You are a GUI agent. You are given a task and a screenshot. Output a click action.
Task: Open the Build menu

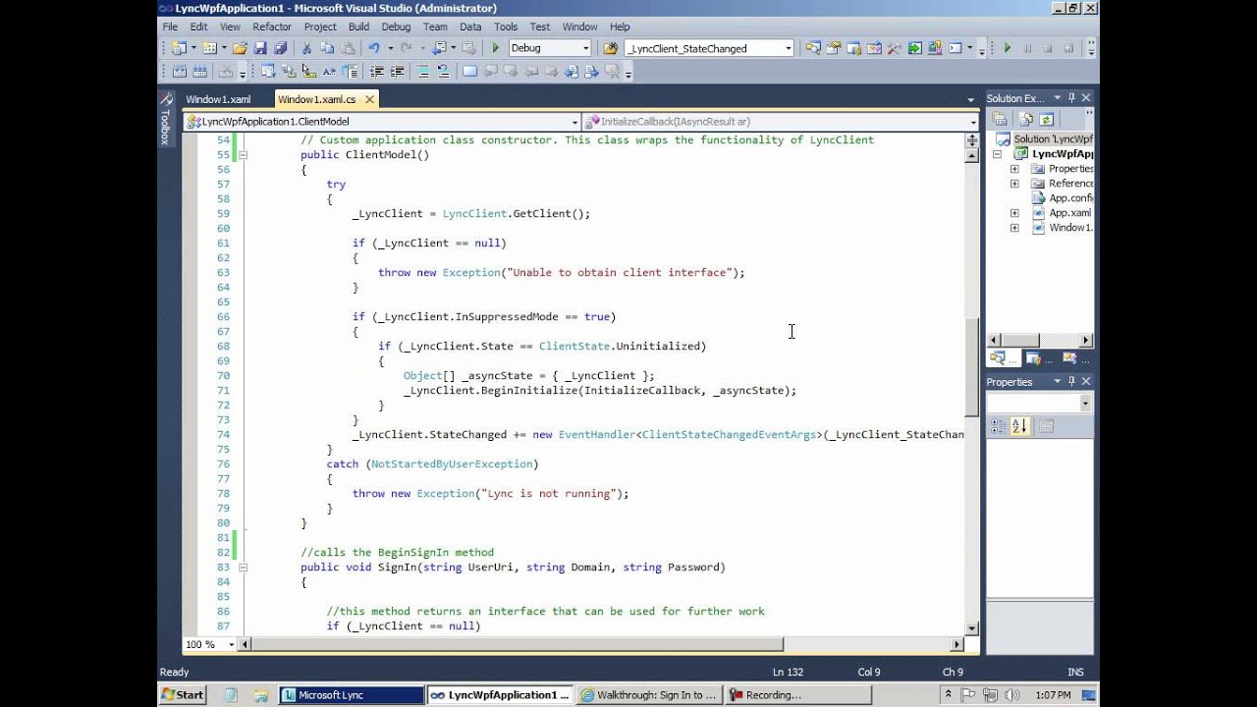(x=358, y=27)
